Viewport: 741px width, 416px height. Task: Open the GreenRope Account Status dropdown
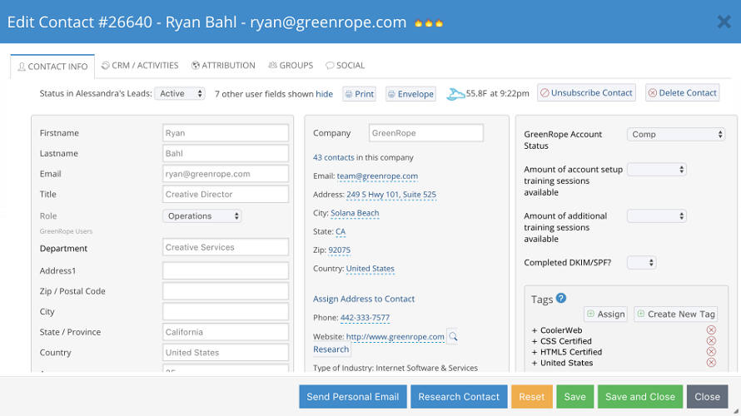676,134
